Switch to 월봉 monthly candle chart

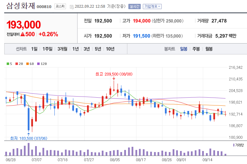point(209,49)
